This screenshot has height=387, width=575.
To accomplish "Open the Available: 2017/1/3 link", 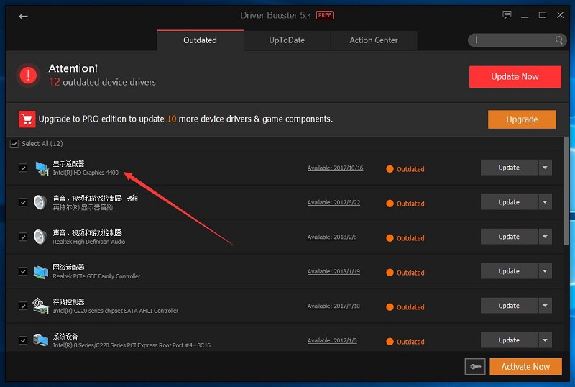I will tap(332, 340).
